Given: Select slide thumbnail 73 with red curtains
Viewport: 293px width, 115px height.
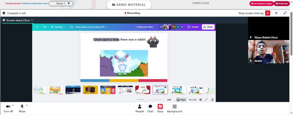Looking at the screenshot, I should [x=143, y=90].
